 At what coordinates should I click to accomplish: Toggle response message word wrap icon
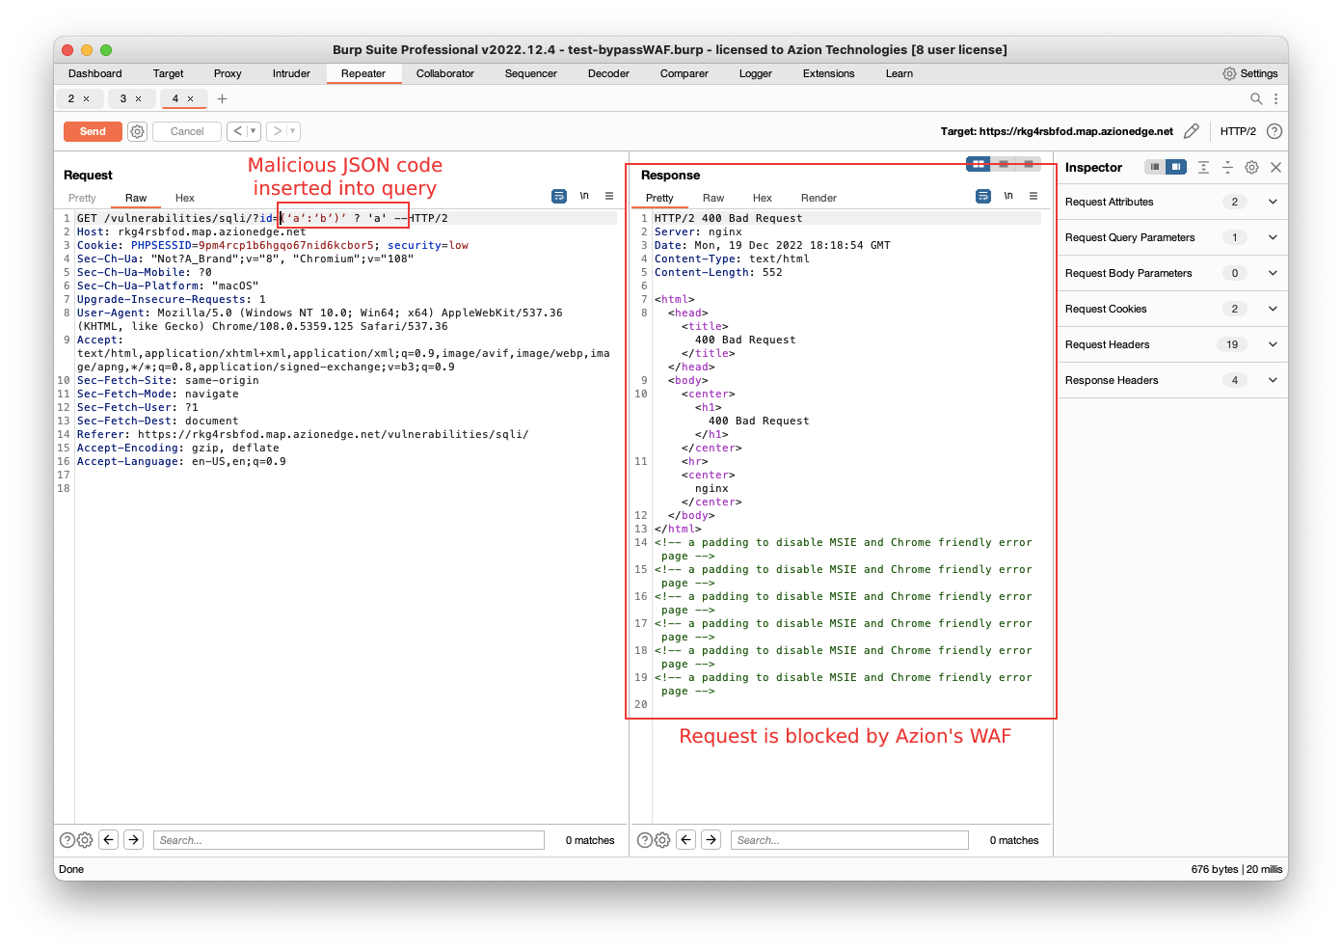tap(983, 196)
